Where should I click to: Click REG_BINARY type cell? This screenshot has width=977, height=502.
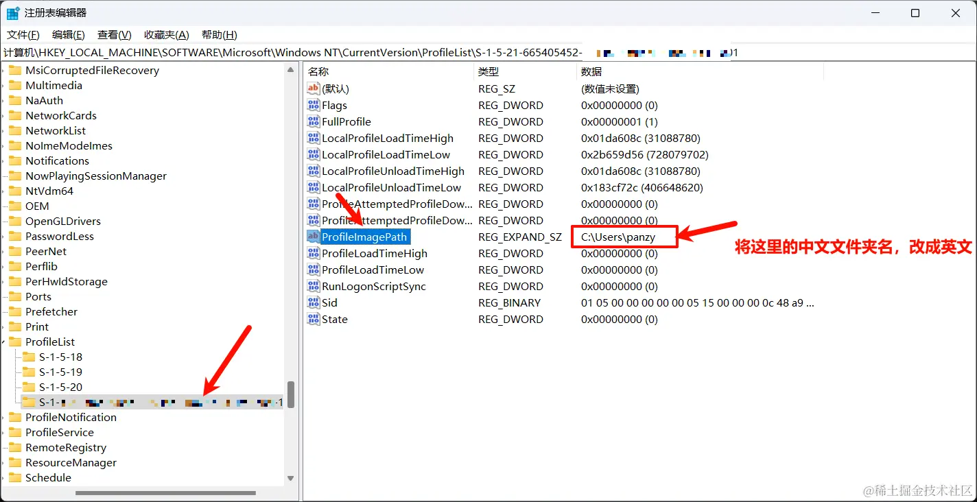coord(510,302)
